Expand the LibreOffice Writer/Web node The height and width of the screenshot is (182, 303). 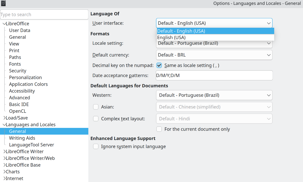4,158
